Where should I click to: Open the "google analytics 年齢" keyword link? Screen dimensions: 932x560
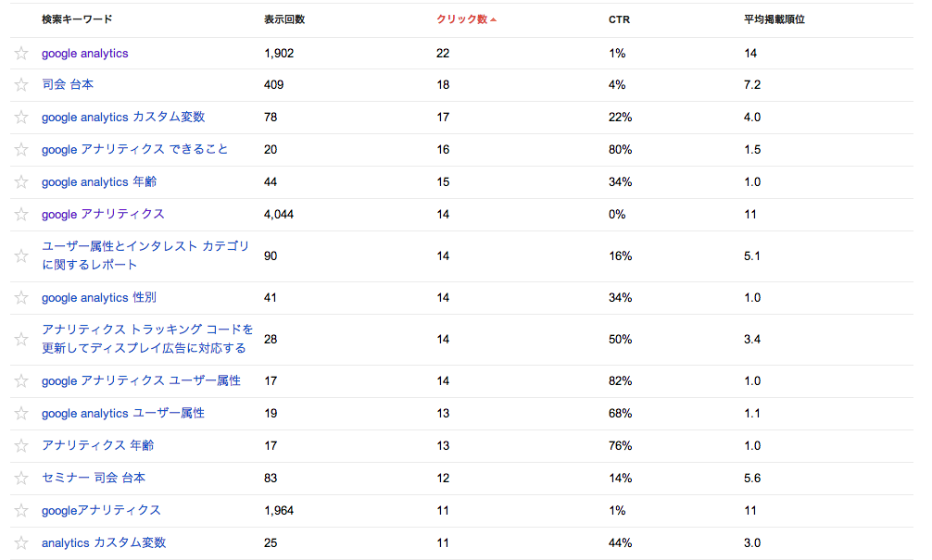99,181
